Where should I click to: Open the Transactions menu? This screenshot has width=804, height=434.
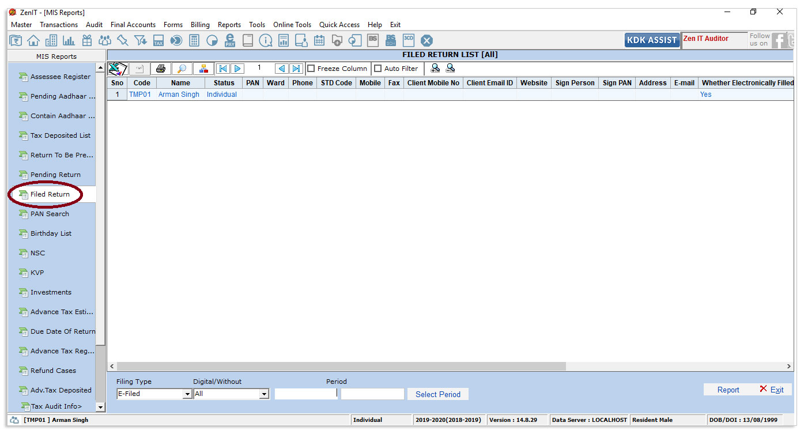point(59,25)
